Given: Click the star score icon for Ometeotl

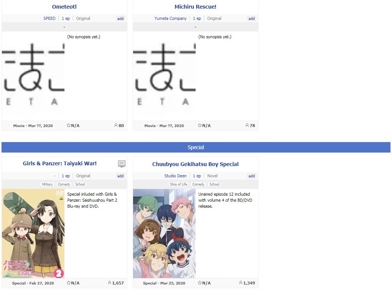Looking at the screenshot, I should tap(69, 126).
